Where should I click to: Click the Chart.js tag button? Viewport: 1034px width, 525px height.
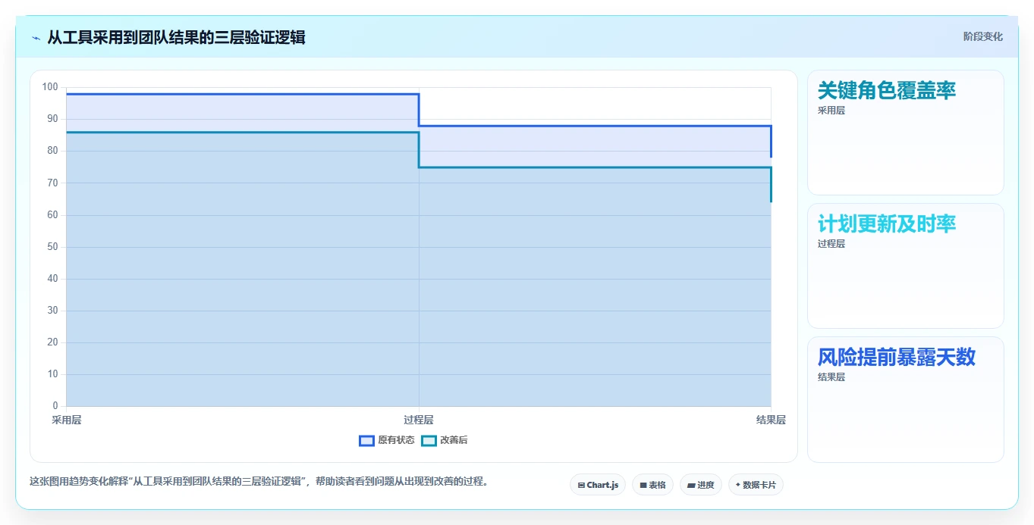click(x=598, y=485)
